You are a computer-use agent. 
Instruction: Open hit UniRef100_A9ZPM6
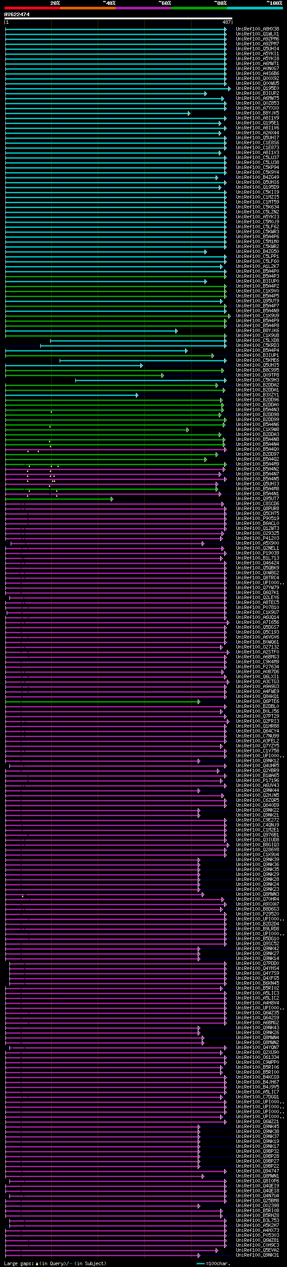point(257,39)
